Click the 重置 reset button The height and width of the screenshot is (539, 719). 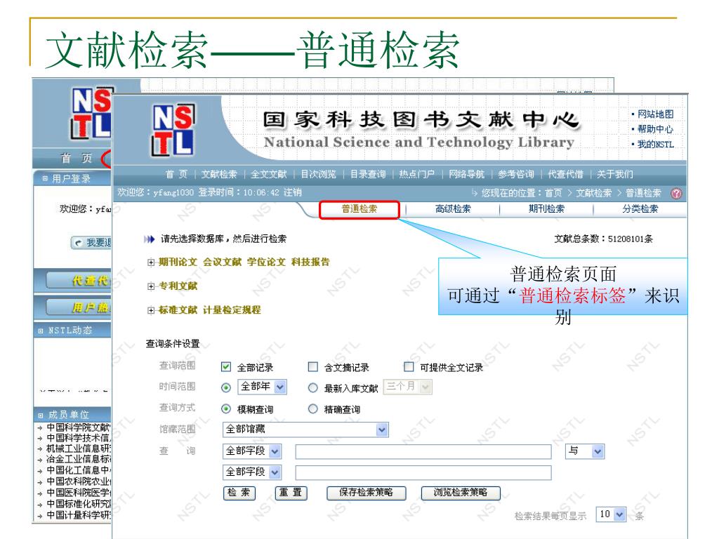(291, 493)
